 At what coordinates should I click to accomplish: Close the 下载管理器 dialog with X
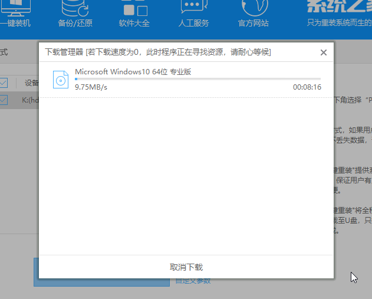[323, 52]
